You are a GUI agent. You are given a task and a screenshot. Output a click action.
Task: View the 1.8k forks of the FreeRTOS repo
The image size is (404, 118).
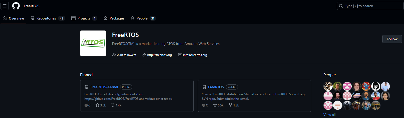click(234, 105)
